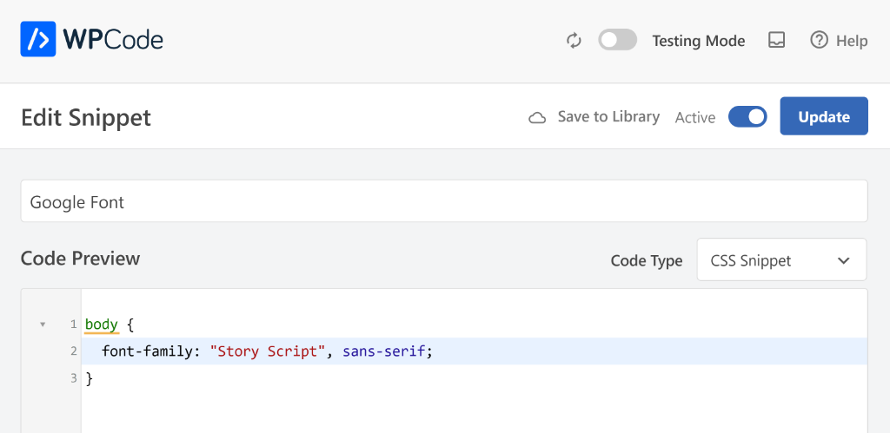Enable the Testing Mode toggle
Viewport: 890px width, 433px height.
(x=618, y=40)
